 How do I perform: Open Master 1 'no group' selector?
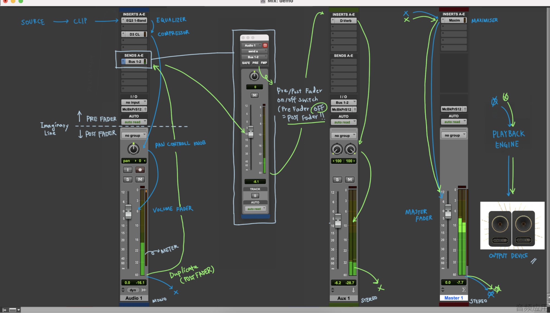pos(454,135)
